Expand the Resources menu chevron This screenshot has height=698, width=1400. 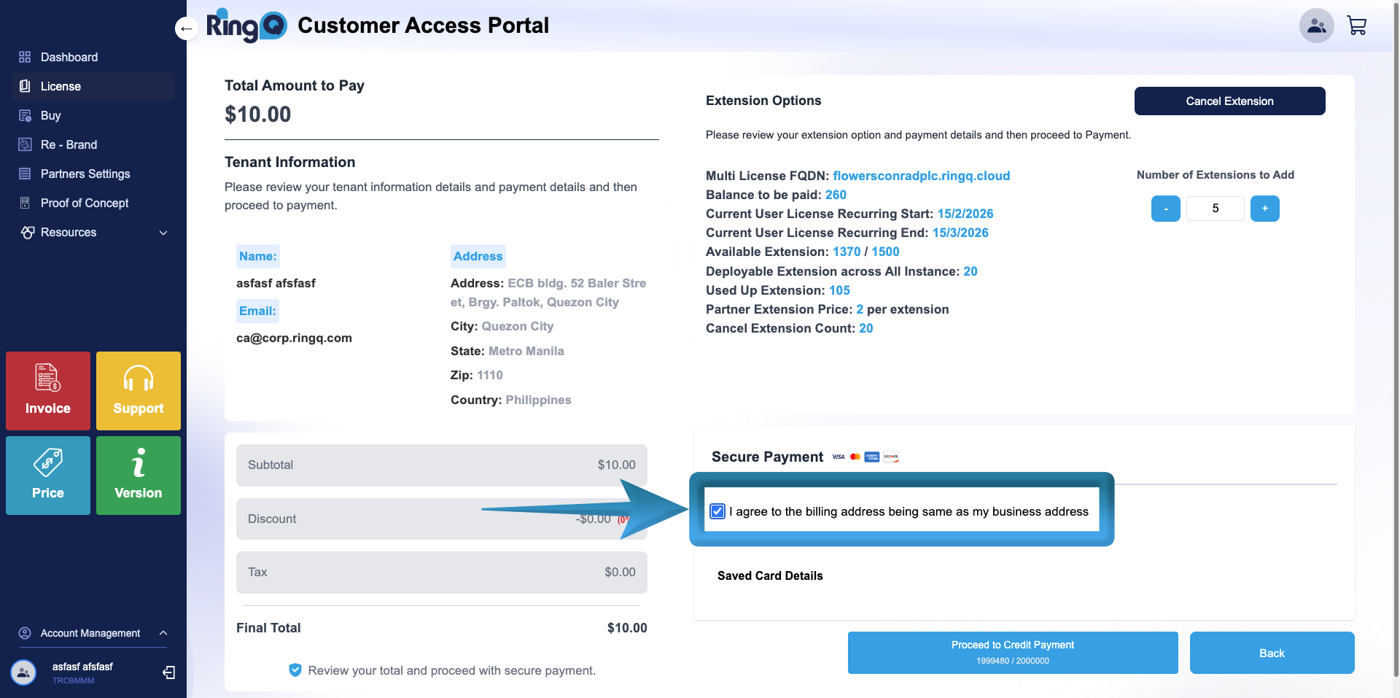pyautogui.click(x=163, y=233)
